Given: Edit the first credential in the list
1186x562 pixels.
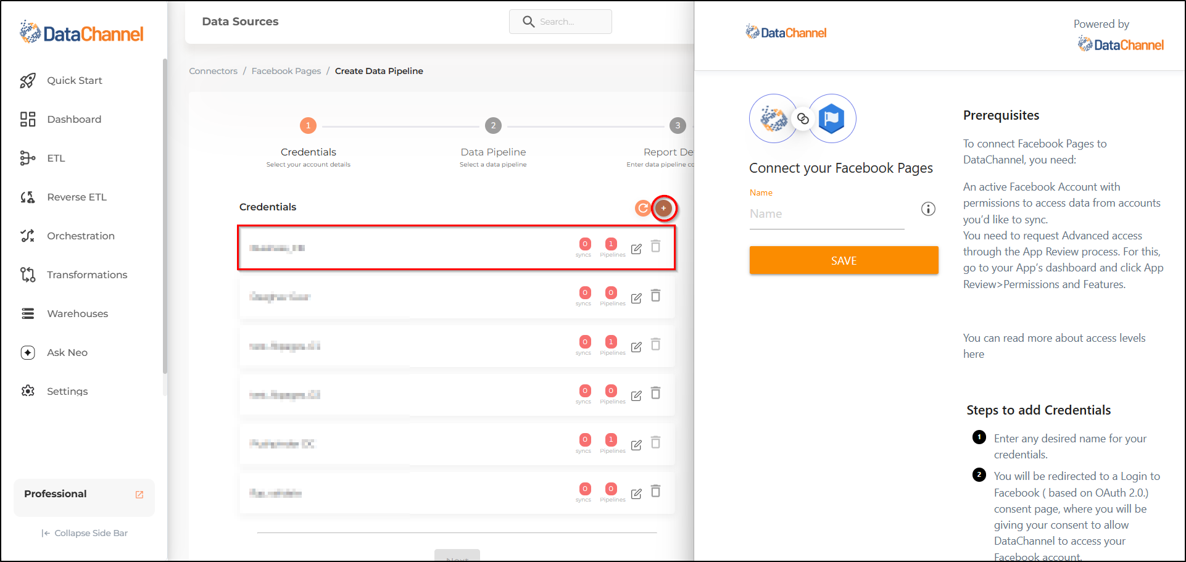Looking at the screenshot, I should tap(636, 249).
